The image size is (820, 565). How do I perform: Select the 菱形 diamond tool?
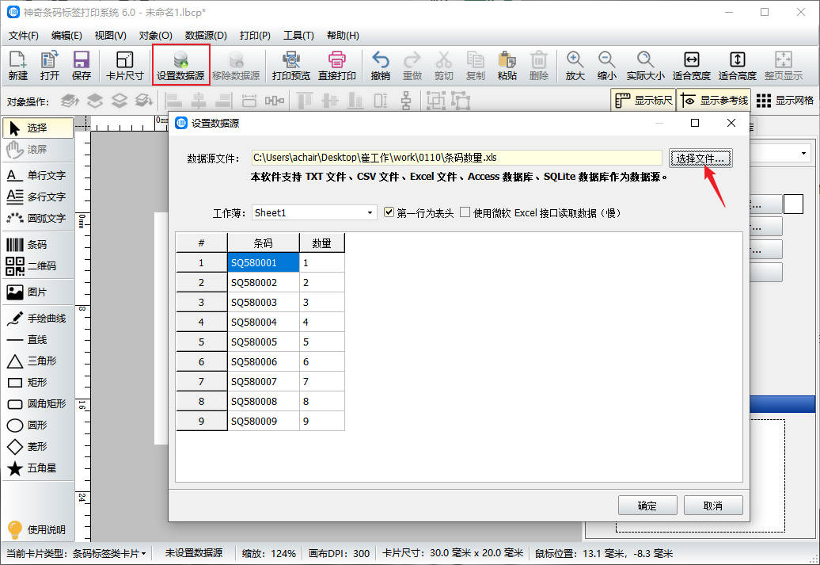click(x=38, y=447)
